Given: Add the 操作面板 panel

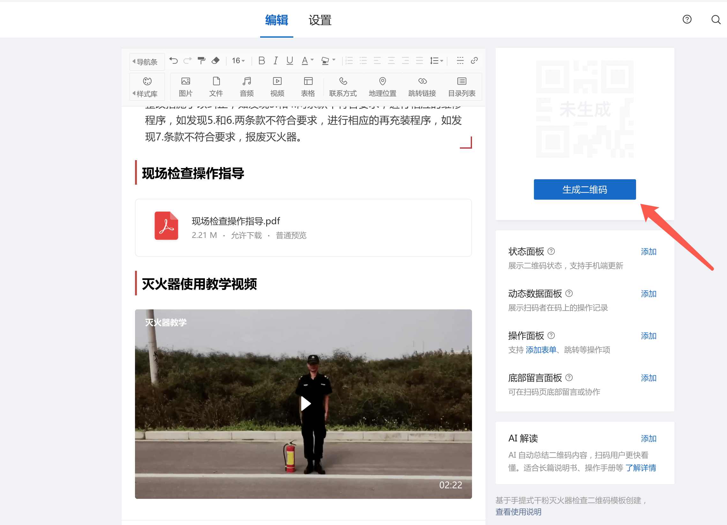Looking at the screenshot, I should pyautogui.click(x=648, y=336).
